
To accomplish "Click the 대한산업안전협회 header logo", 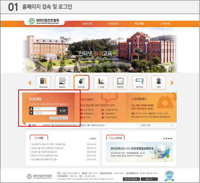I will click(44, 21).
